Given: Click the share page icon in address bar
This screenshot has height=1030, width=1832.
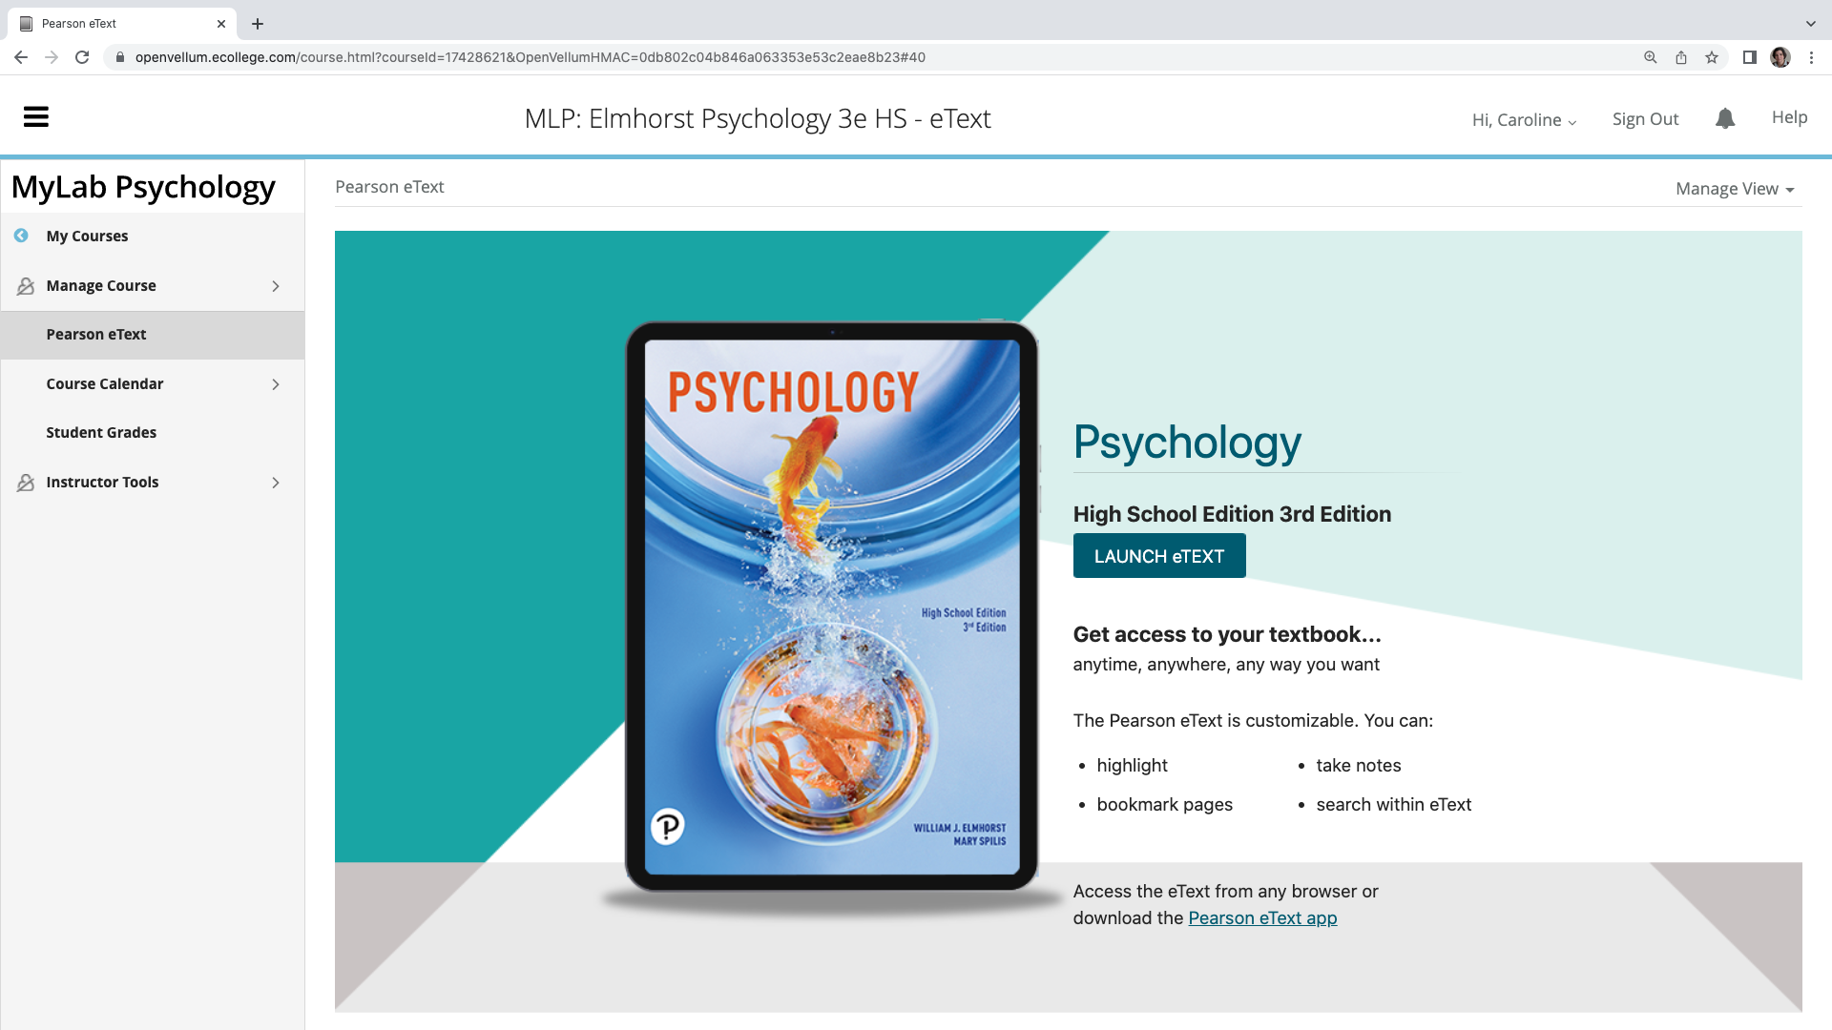Looking at the screenshot, I should click(1681, 57).
